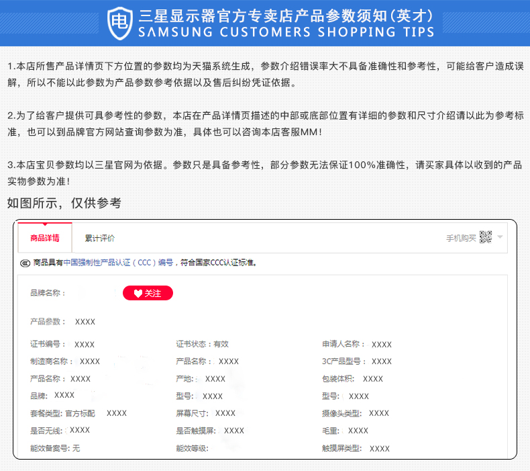
Task: Click the 如图所示，仅供参考 caption
Action: point(64,203)
